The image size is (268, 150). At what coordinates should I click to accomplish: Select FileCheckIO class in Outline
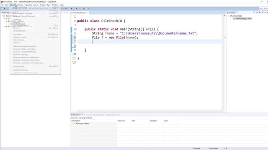point(237,16)
